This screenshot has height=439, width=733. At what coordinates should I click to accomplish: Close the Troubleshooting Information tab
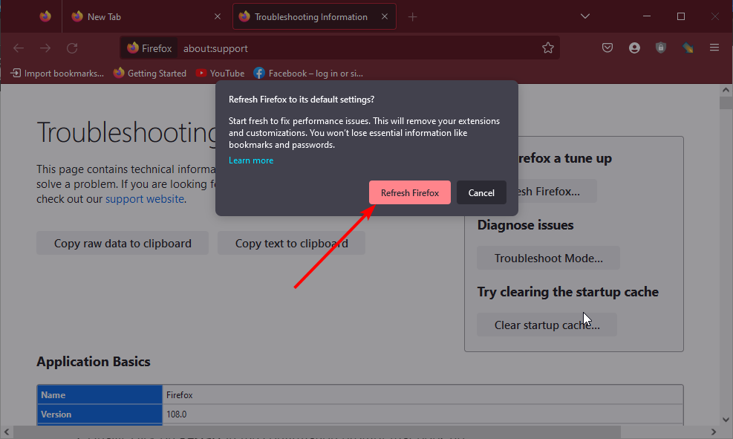click(384, 17)
